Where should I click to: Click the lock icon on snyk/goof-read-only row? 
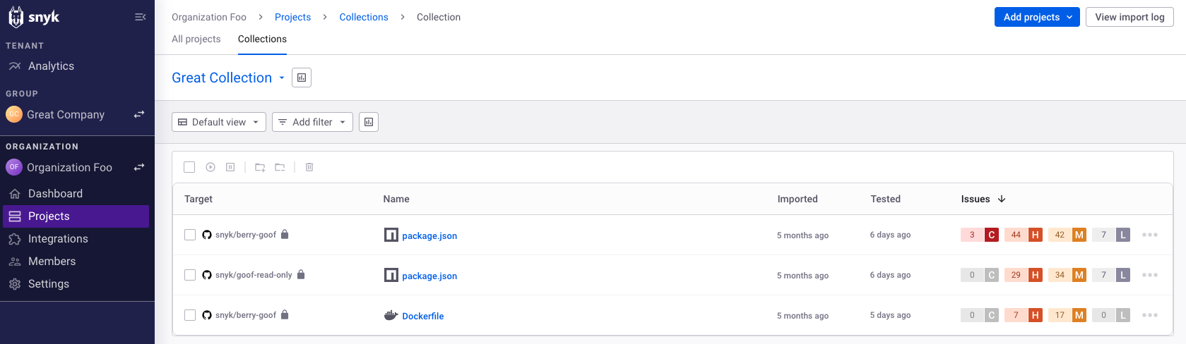coord(301,274)
